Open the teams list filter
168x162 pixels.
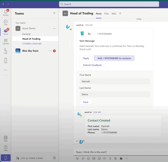(x=54, y=13)
